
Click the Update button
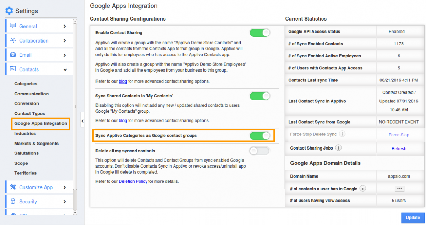[x=413, y=218]
